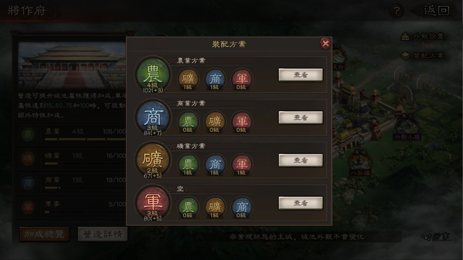This screenshot has width=463, height=260.
Task: Click the help question mark icon
Action: click(397, 11)
